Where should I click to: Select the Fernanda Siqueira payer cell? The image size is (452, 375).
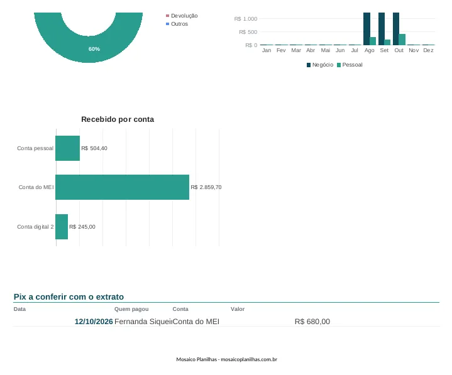(143, 322)
